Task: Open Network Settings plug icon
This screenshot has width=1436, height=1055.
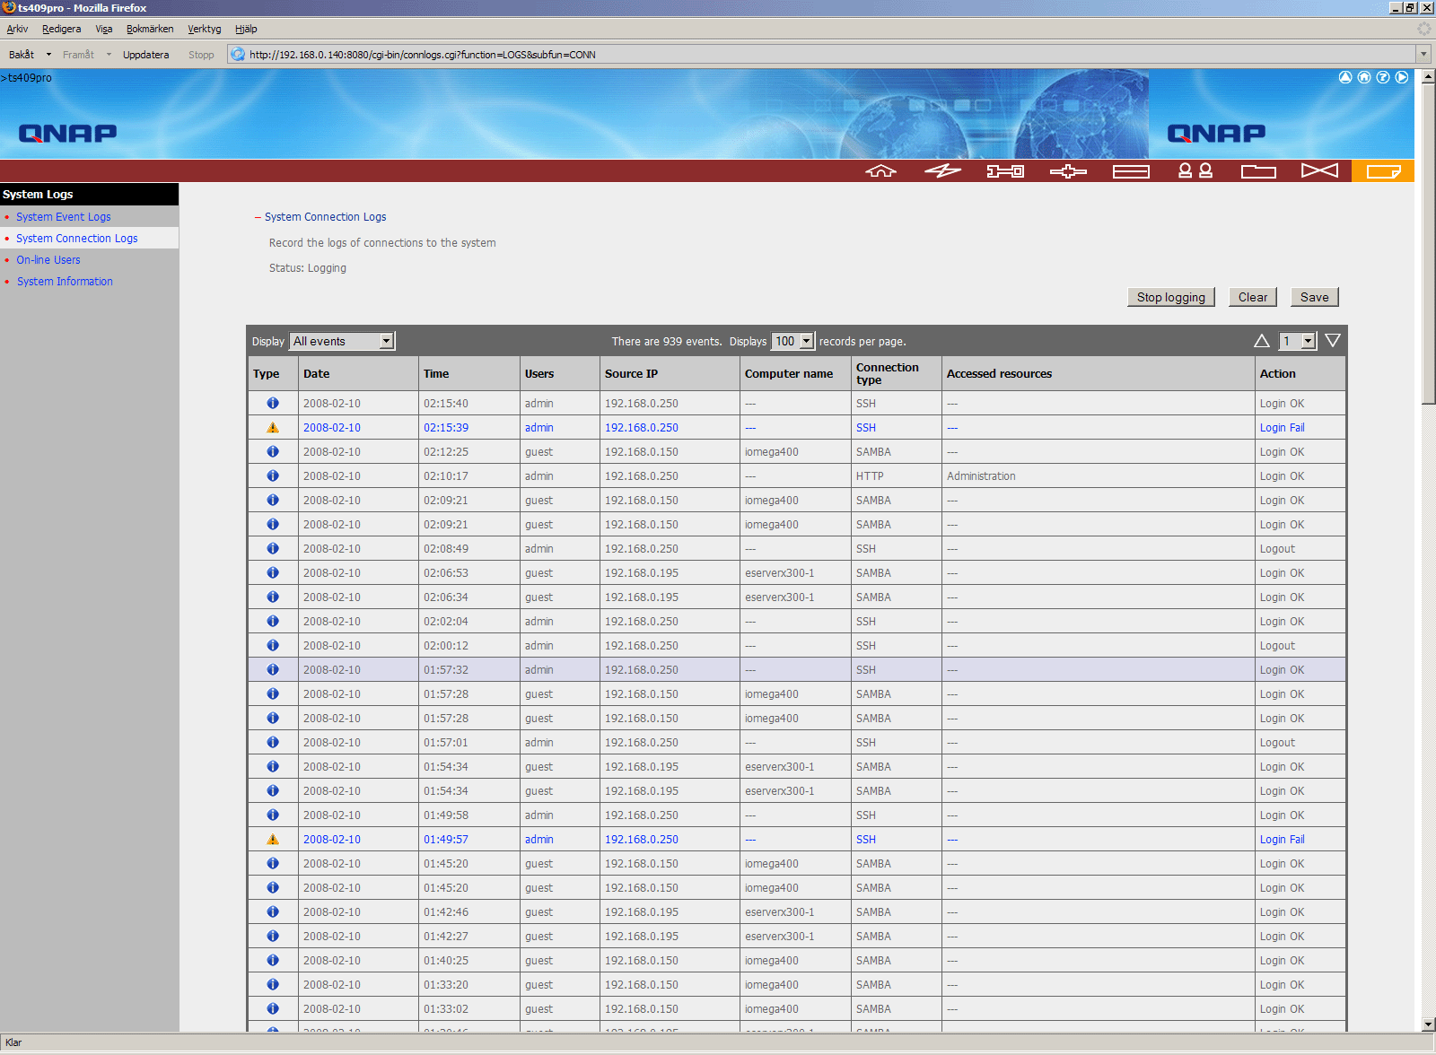Action: coord(1068,170)
